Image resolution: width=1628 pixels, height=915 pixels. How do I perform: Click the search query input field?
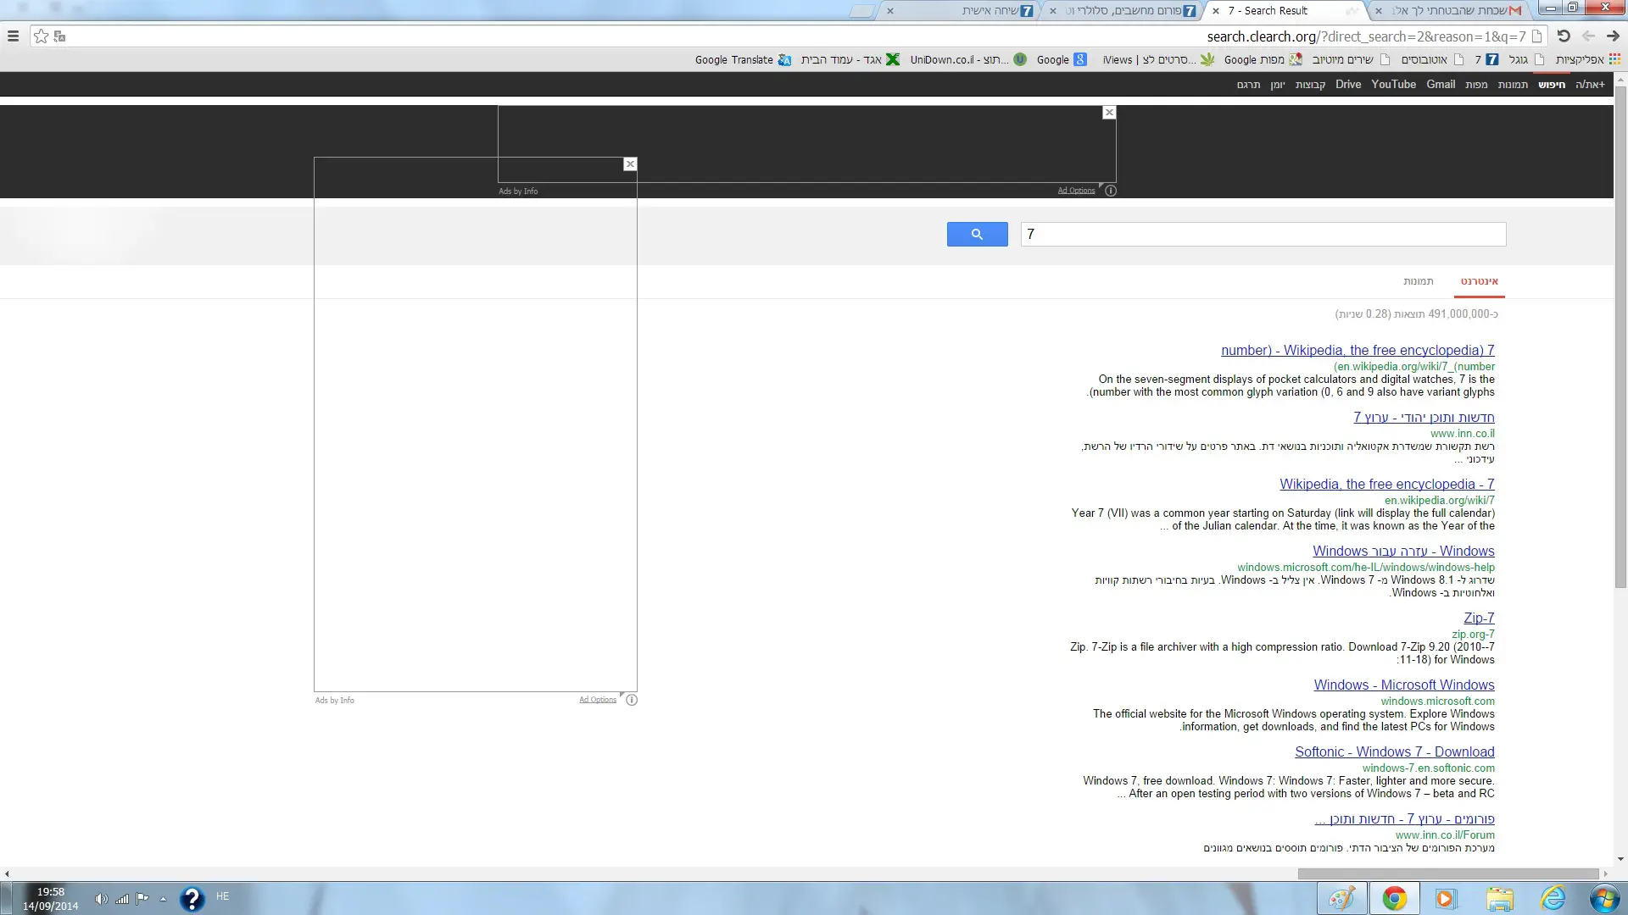[1263, 235]
